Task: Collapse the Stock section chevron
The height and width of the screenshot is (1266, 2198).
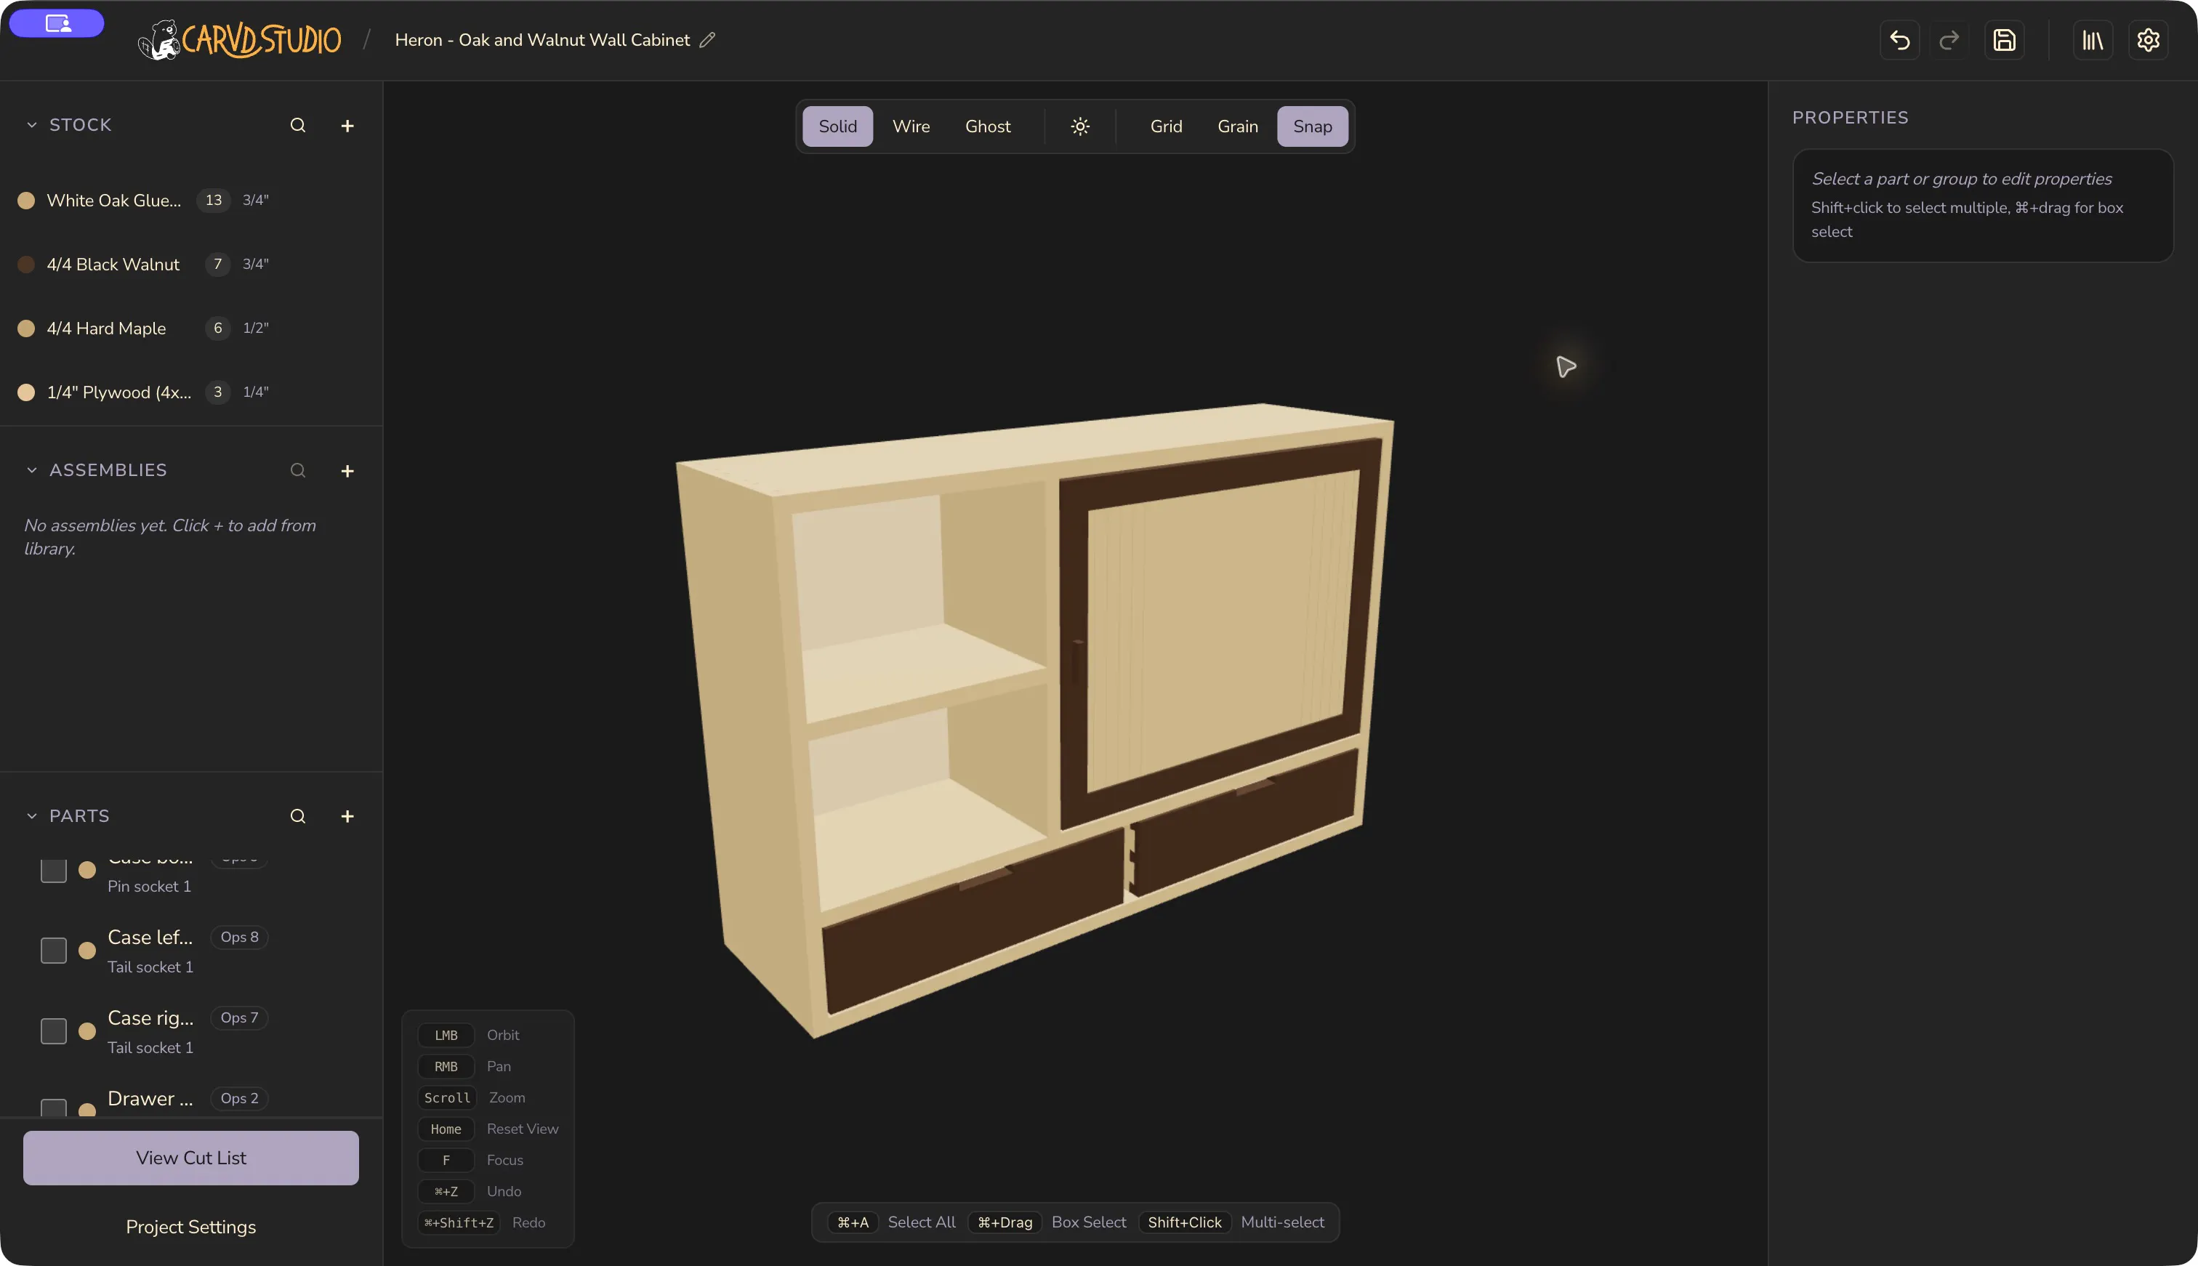Action: click(x=32, y=125)
